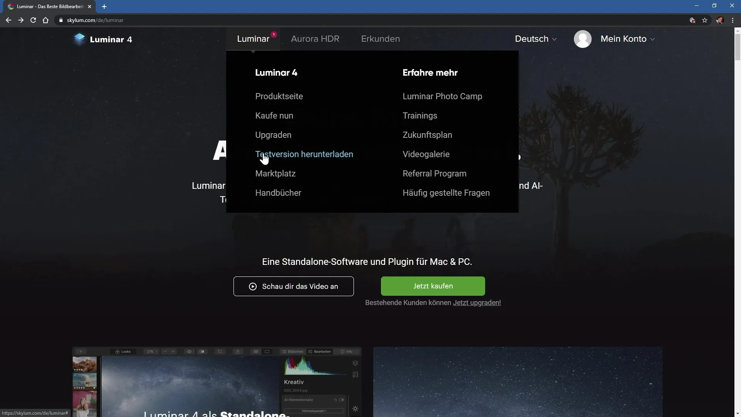Open the 21% zoom dropdown
741x417 pixels.
click(x=152, y=351)
